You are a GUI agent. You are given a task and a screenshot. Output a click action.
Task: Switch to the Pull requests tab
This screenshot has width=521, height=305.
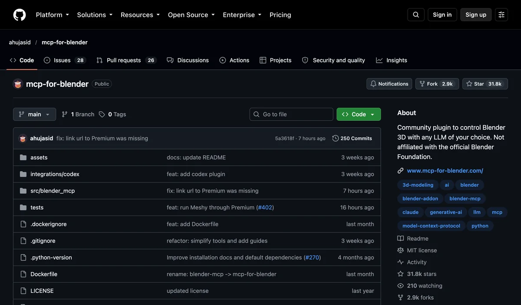126,60
